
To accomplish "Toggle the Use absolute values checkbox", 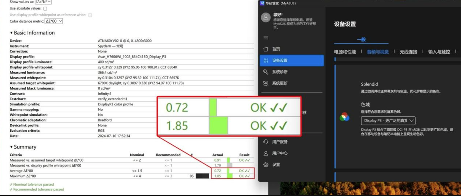I will pos(45,9).
